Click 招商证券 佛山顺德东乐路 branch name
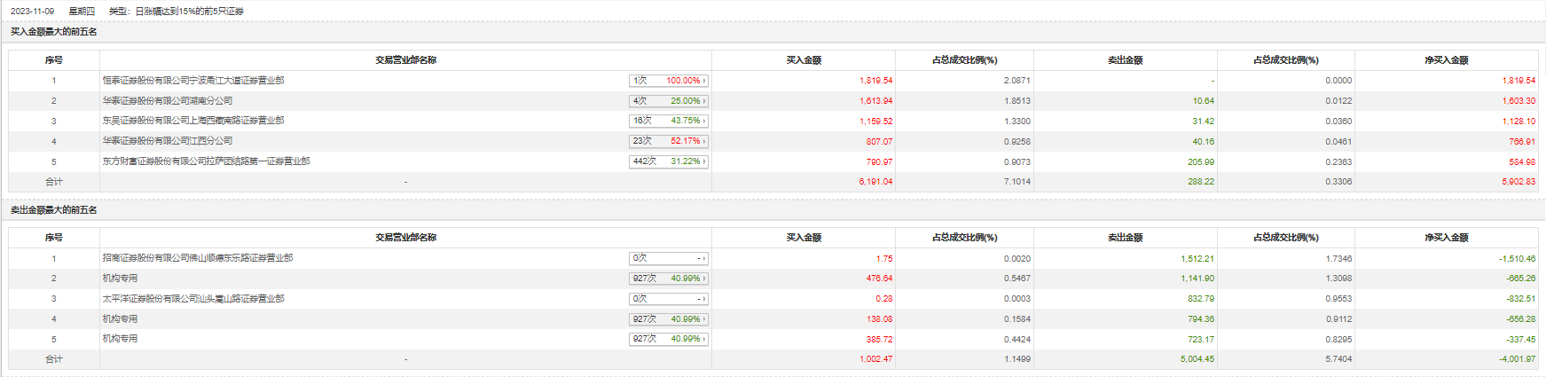 click(197, 258)
